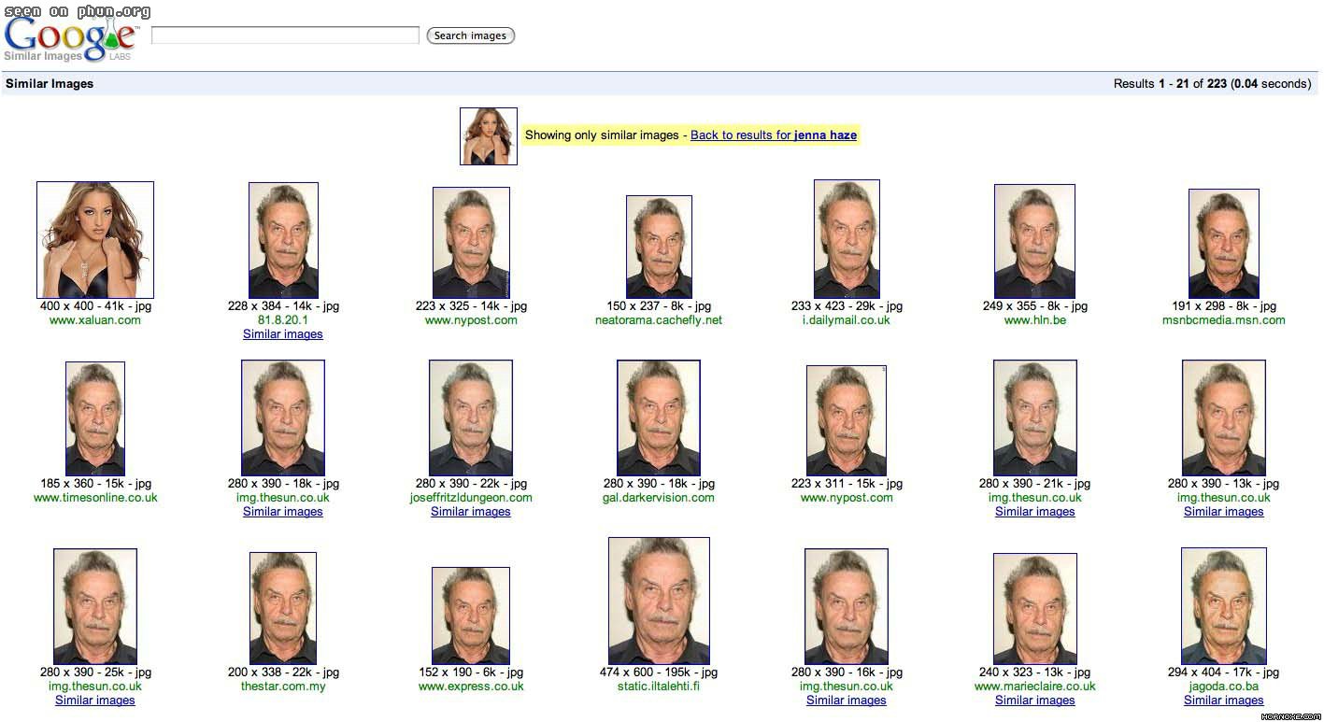Open the 223 x 325 nypost.com thumbnail
Viewport: 1324px width, 722px height.
(x=471, y=243)
